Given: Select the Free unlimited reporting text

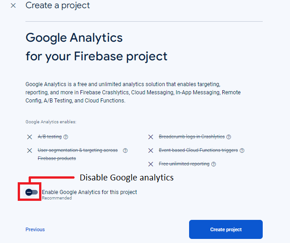Looking at the screenshot, I should coord(184,164).
